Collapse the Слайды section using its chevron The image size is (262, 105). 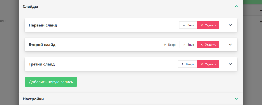[x=236, y=6]
